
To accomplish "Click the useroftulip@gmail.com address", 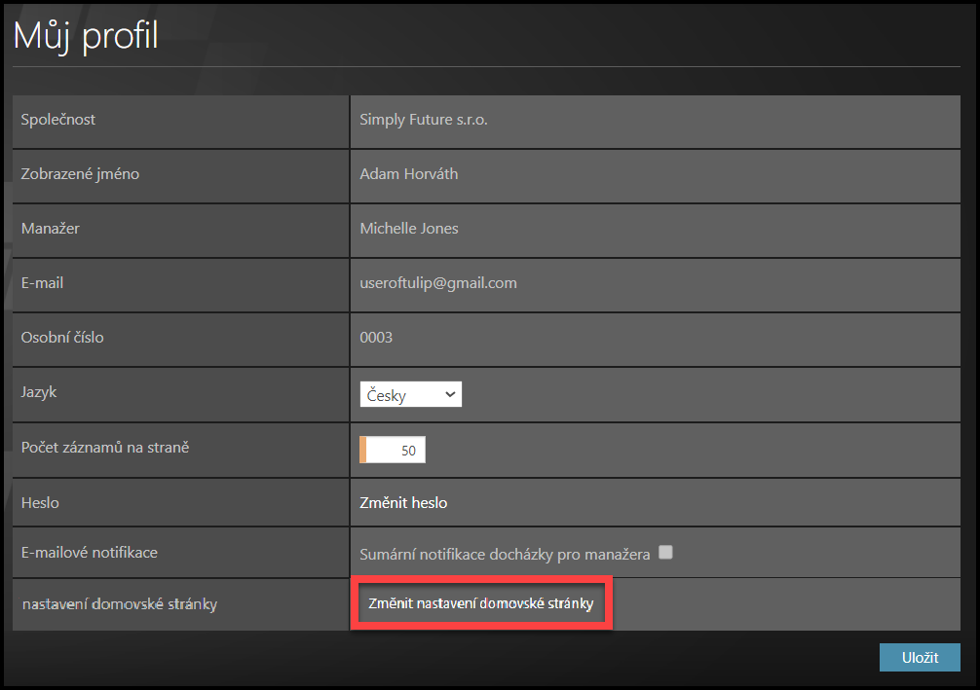I will [438, 283].
